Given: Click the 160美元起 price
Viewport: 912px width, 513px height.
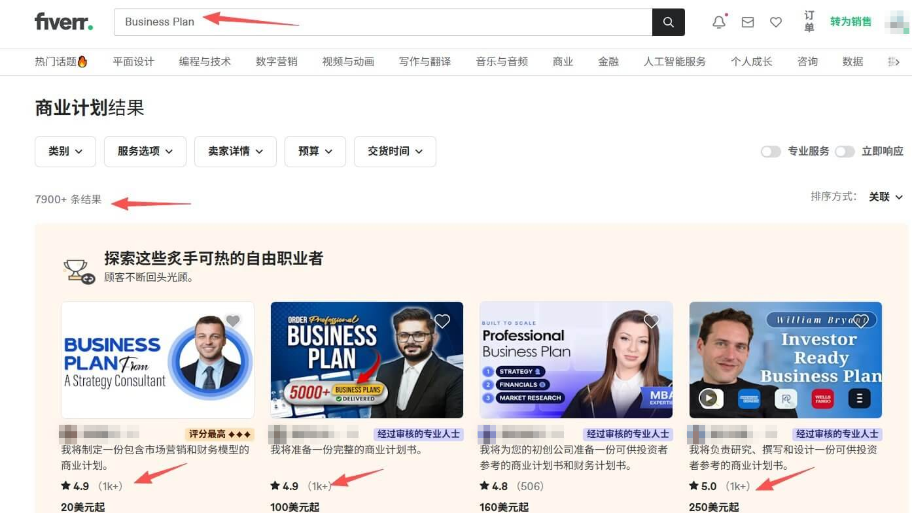Looking at the screenshot, I should click(504, 507).
